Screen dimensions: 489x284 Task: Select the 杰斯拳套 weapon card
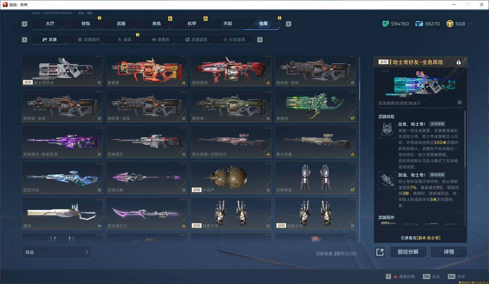(315, 178)
